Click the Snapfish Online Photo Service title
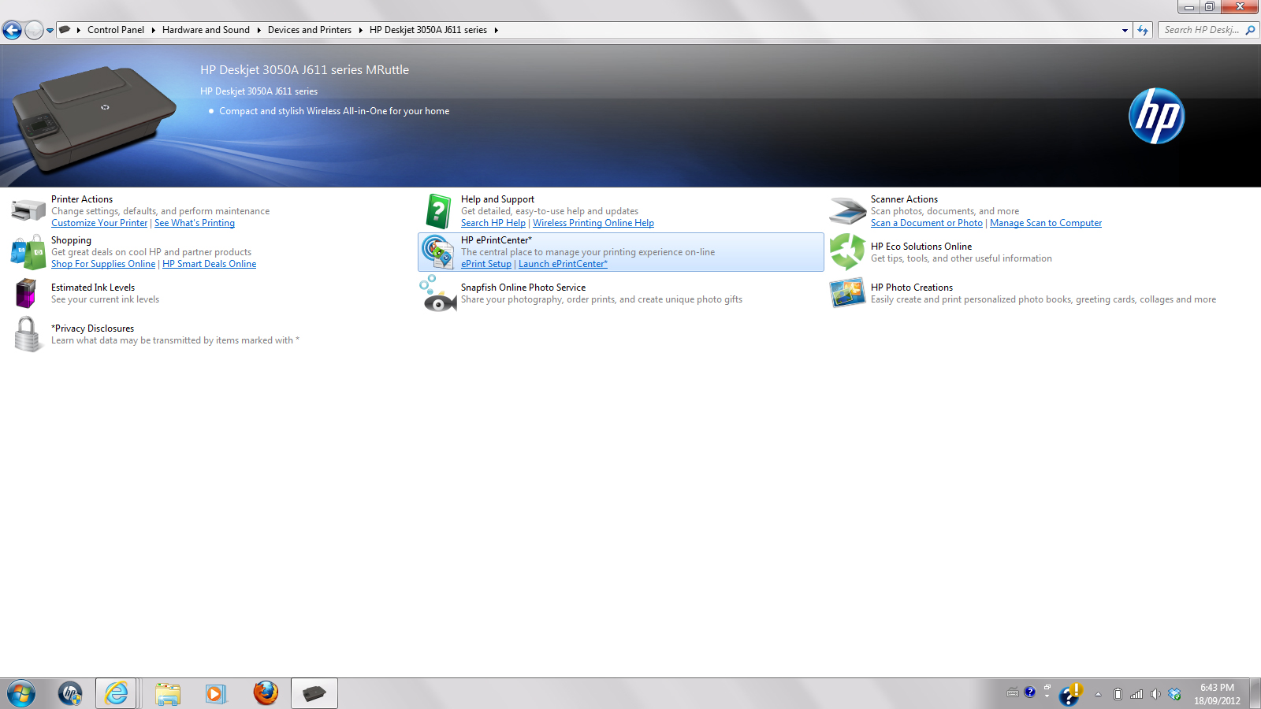This screenshot has width=1261, height=709. coord(523,288)
